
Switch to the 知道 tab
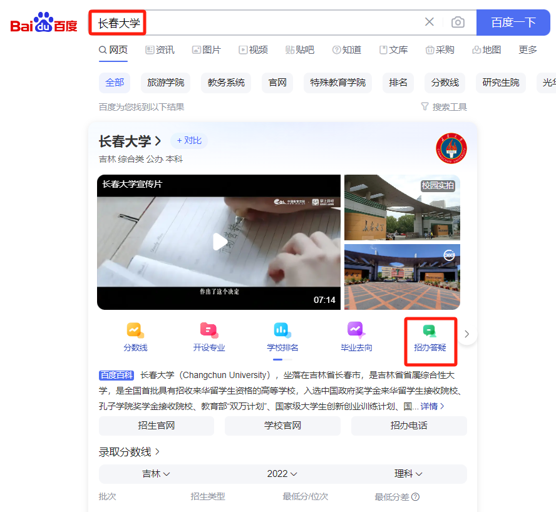pos(347,50)
